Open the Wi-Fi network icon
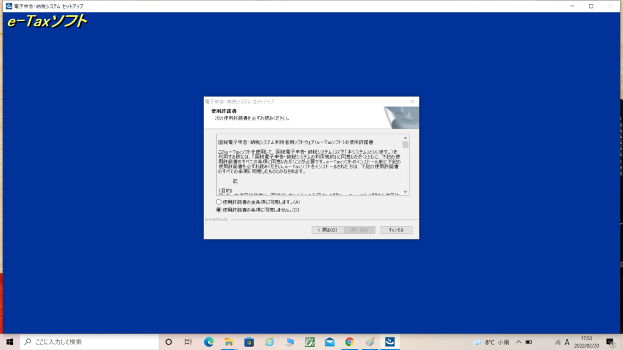This screenshot has height=350, width=623. (558, 342)
